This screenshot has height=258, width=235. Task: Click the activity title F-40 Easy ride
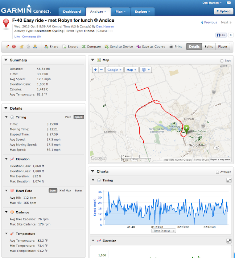coord(63,20)
